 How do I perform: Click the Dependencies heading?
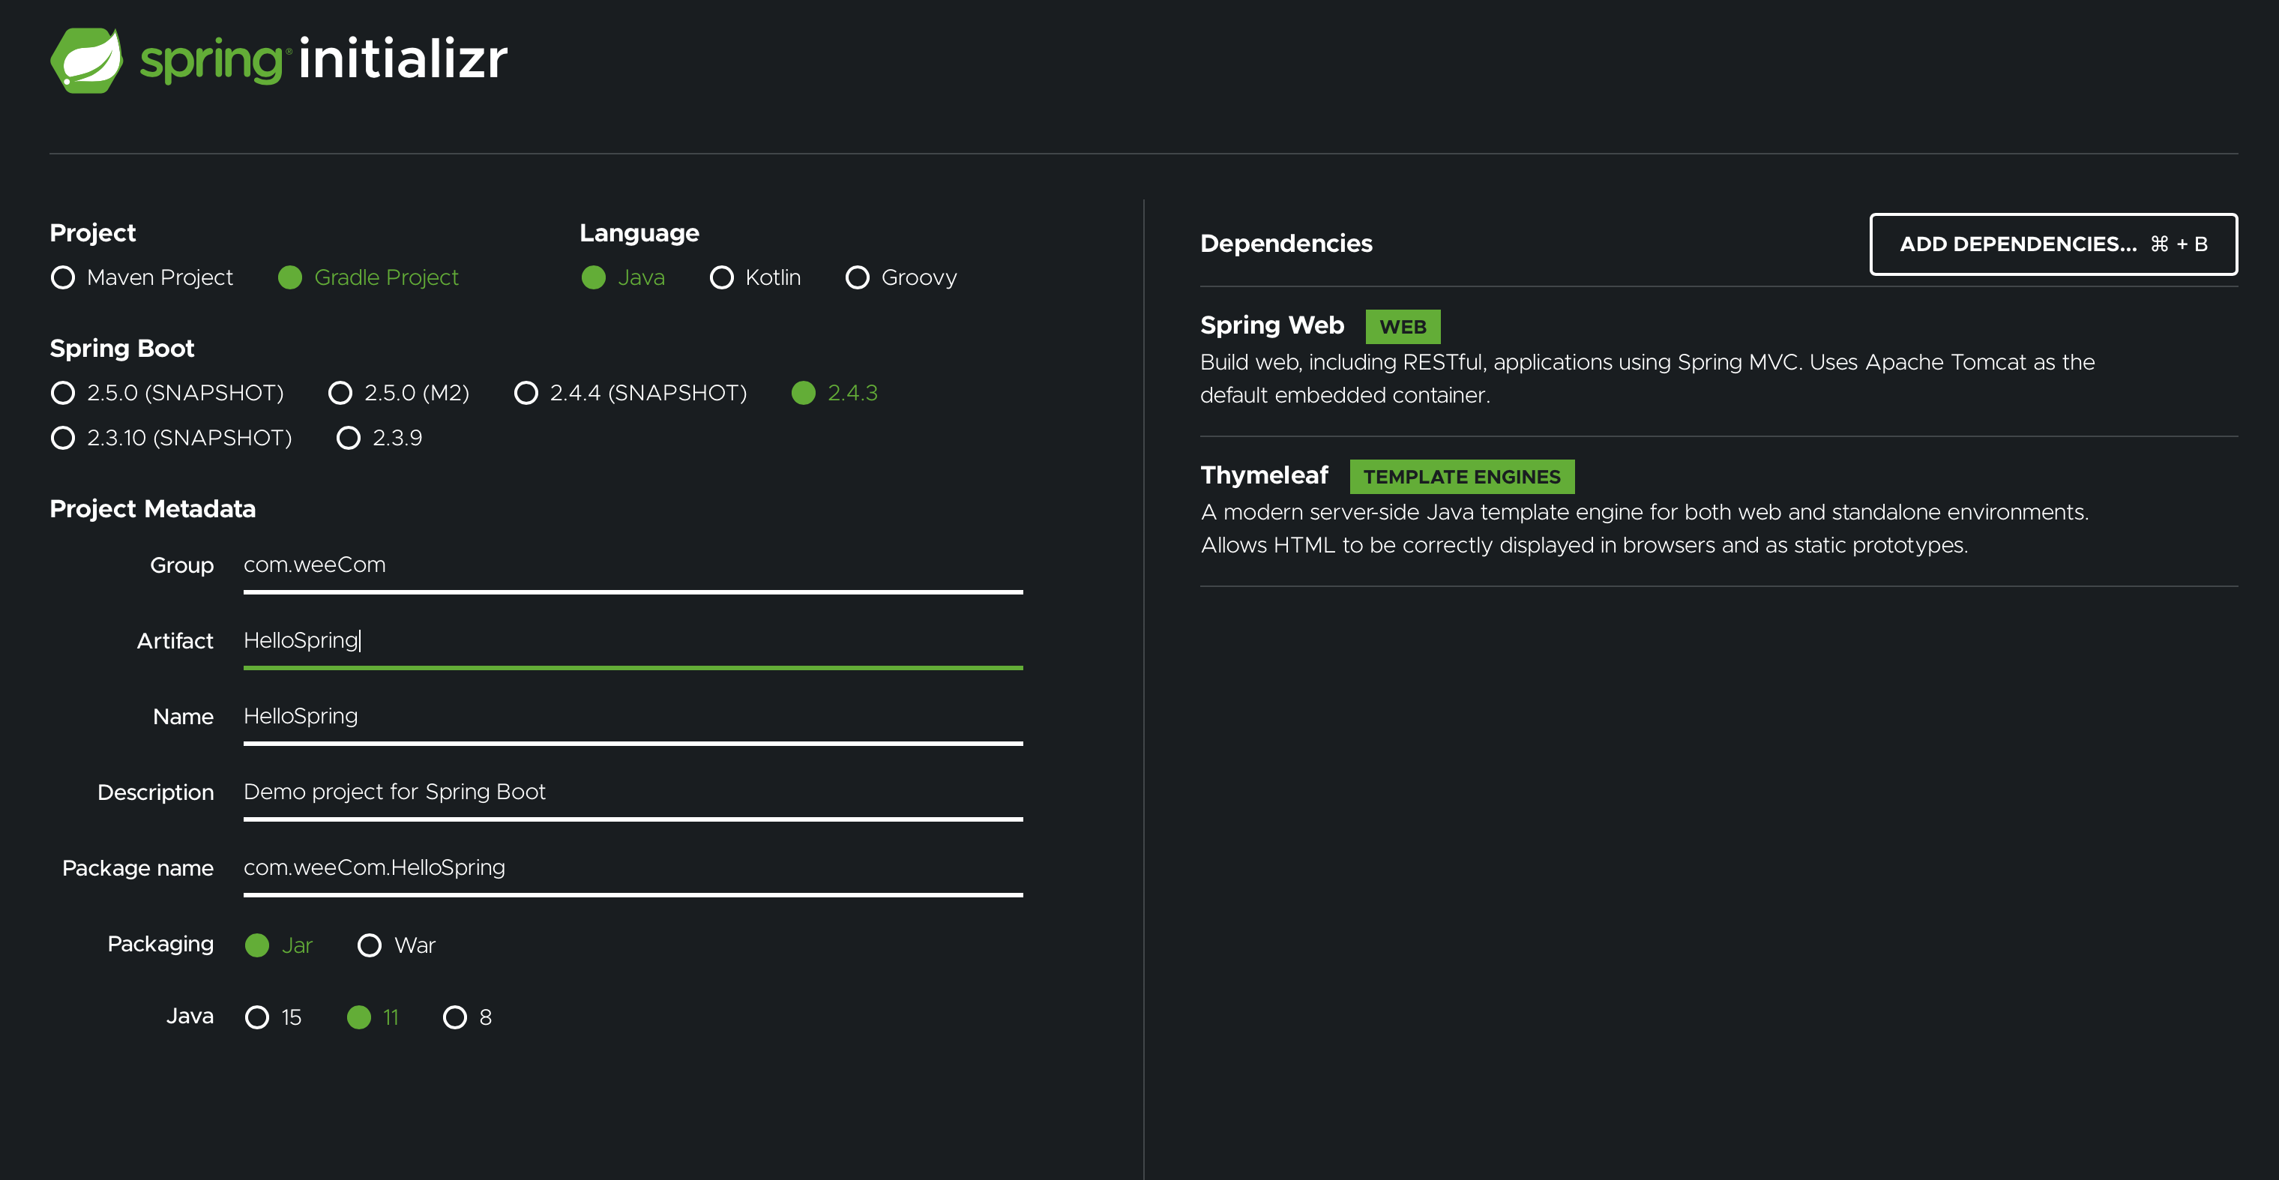[x=1286, y=243]
